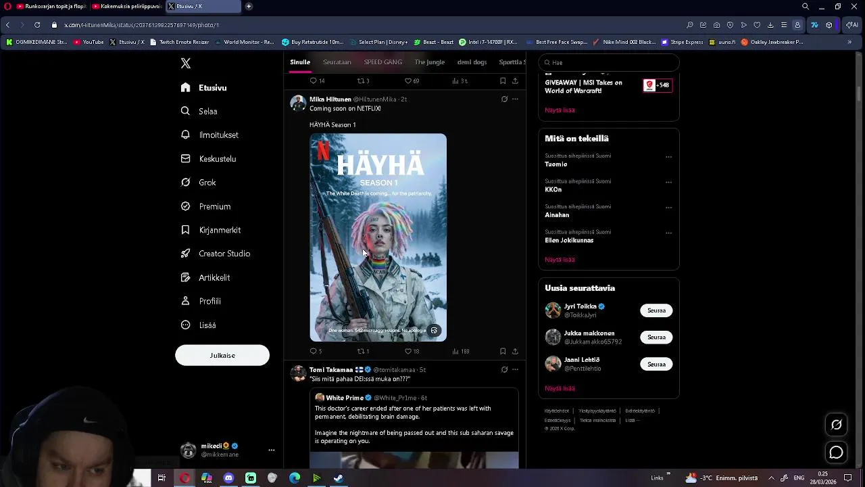Bookmark Mika Hiltunen's HÄYHÄ post

(x=503, y=352)
